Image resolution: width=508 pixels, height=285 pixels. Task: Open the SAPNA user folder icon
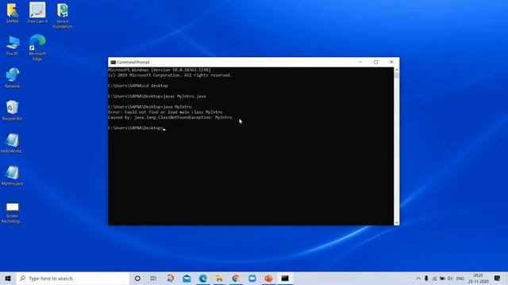[x=13, y=13]
